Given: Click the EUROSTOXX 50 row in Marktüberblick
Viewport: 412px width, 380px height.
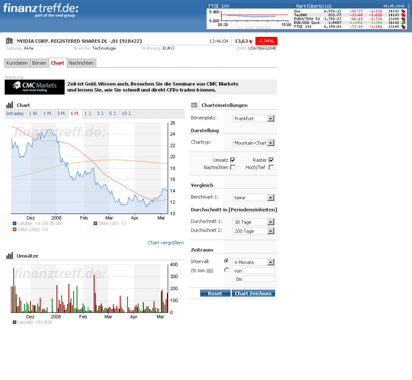Looking at the screenshot, I should [x=349, y=19].
